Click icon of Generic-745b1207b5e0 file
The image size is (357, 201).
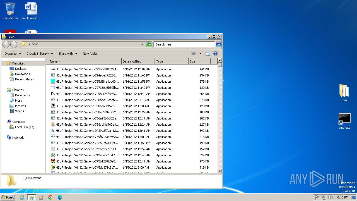pos(53,161)
